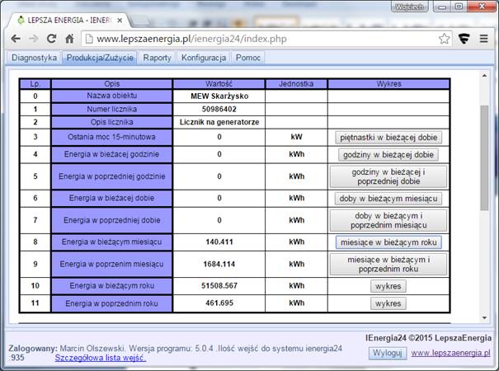Open the shield extension icon
Viewport: 499px width, 371px height.
click(464, 39)
